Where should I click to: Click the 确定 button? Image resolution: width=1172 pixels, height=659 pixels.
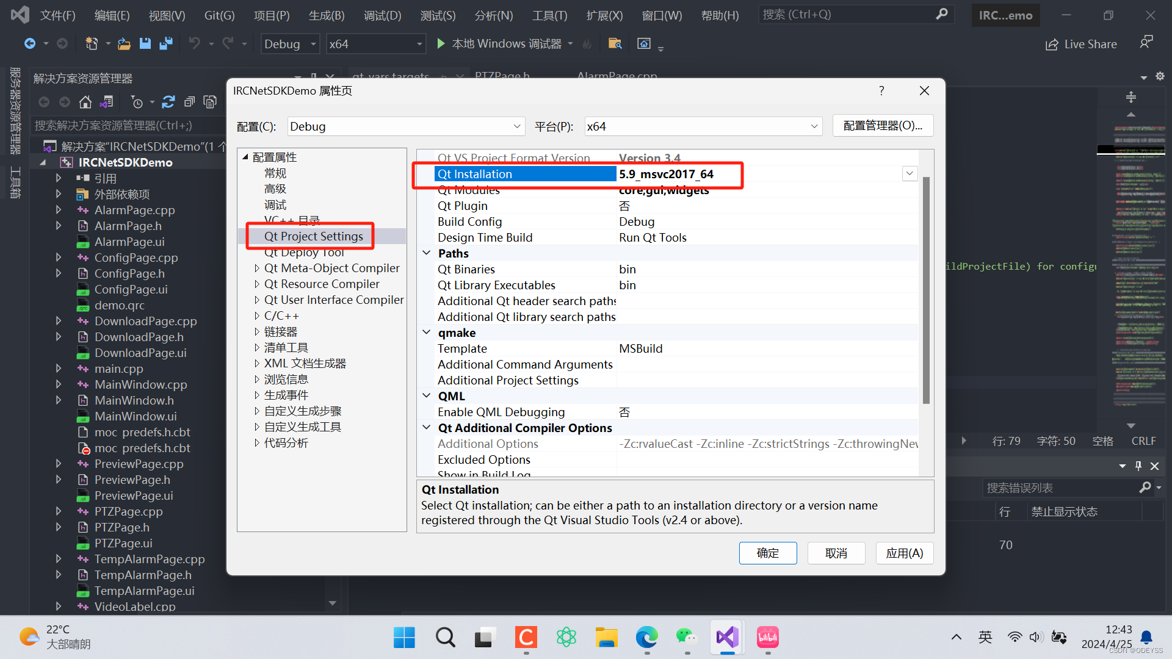[768, 553]
